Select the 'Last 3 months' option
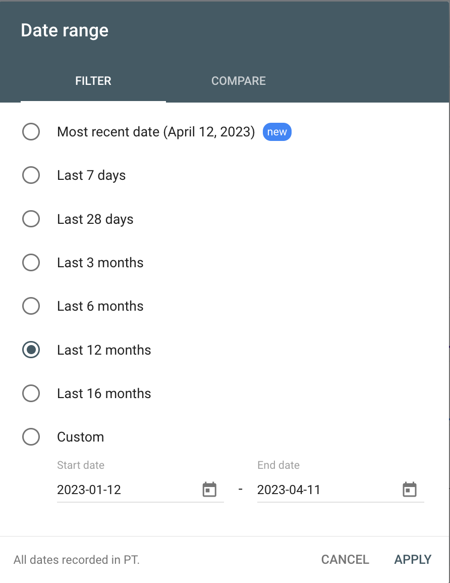The width and height of the screenshot is (450, 583). click(x=31, y=262)
